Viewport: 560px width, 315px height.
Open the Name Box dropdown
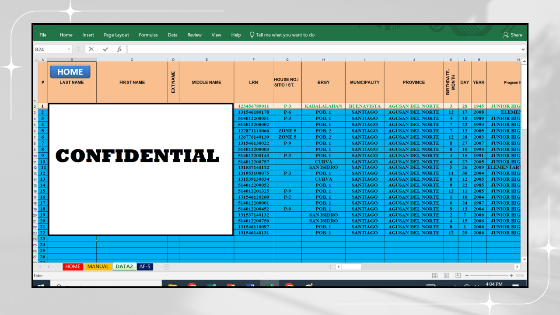pos(69,49)
